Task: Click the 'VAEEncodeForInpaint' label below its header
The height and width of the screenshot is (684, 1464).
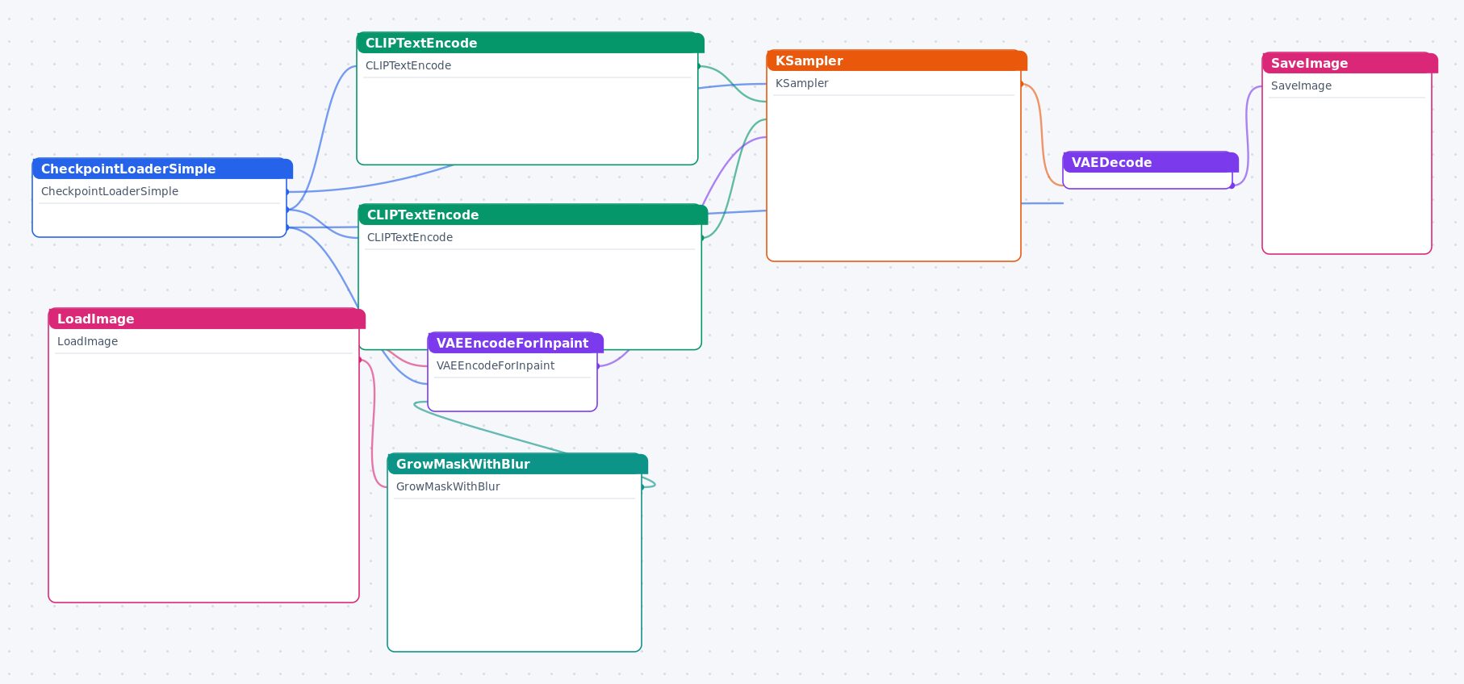Action: coord(496,365)
